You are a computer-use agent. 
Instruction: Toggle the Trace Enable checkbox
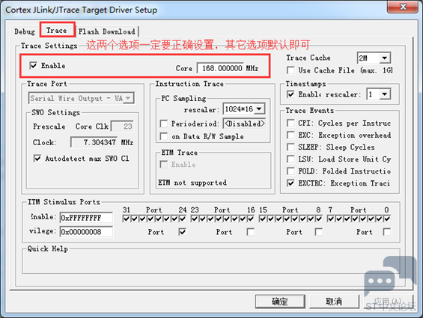[x=33, y=66]
